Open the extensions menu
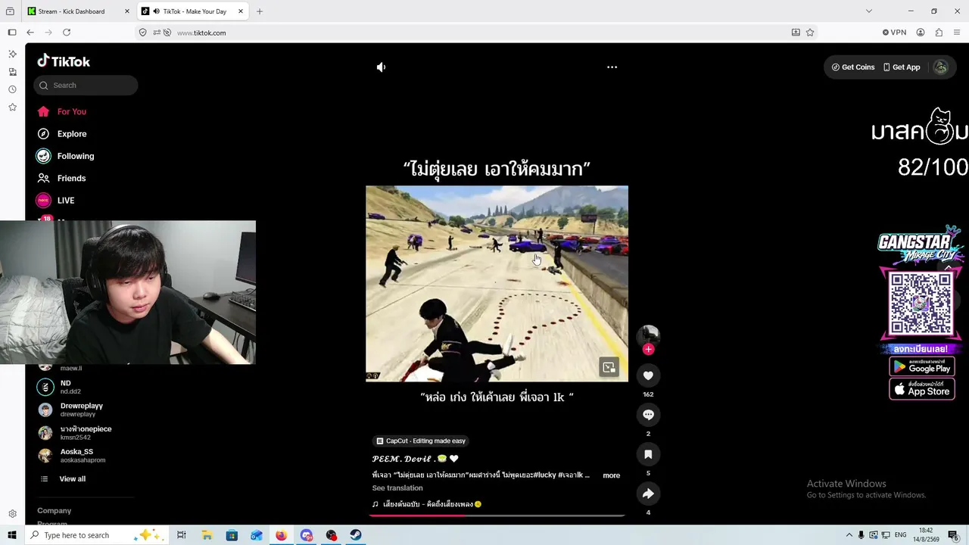 [939, 33]
